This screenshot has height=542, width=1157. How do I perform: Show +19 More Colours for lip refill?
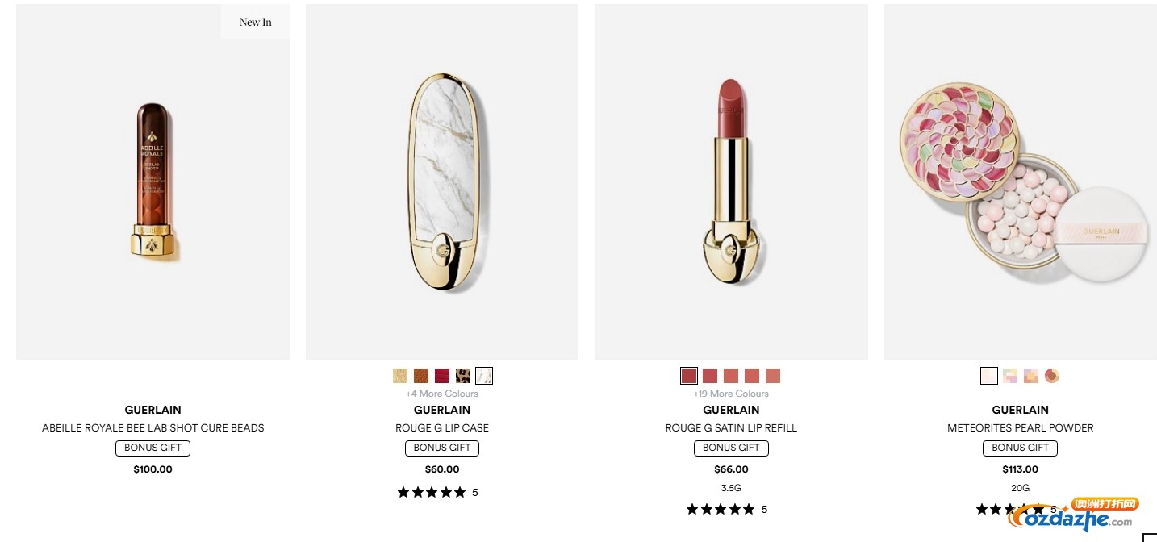coord(731,394)
